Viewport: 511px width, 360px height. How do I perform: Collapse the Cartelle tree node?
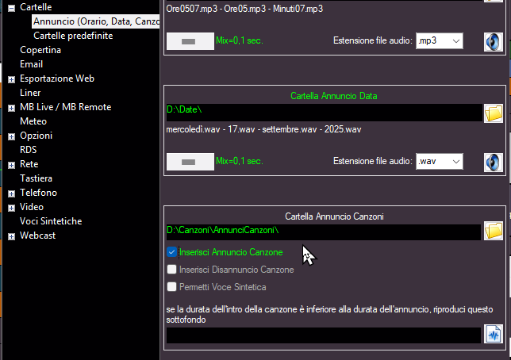coord(11,8)
